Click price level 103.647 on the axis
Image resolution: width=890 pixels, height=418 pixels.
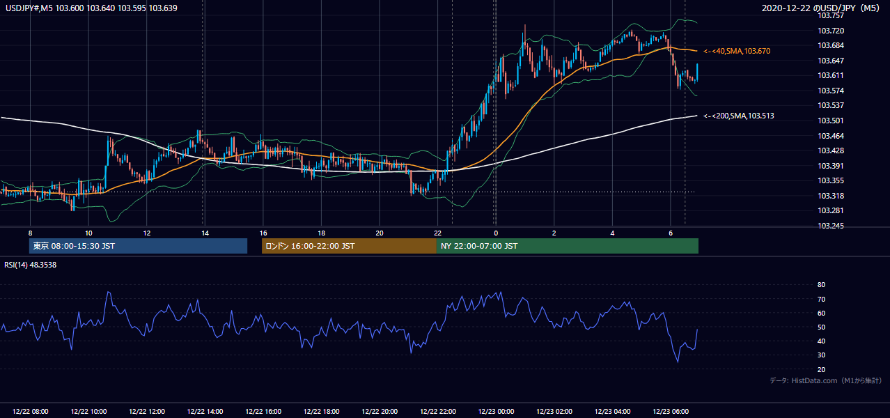830,61
